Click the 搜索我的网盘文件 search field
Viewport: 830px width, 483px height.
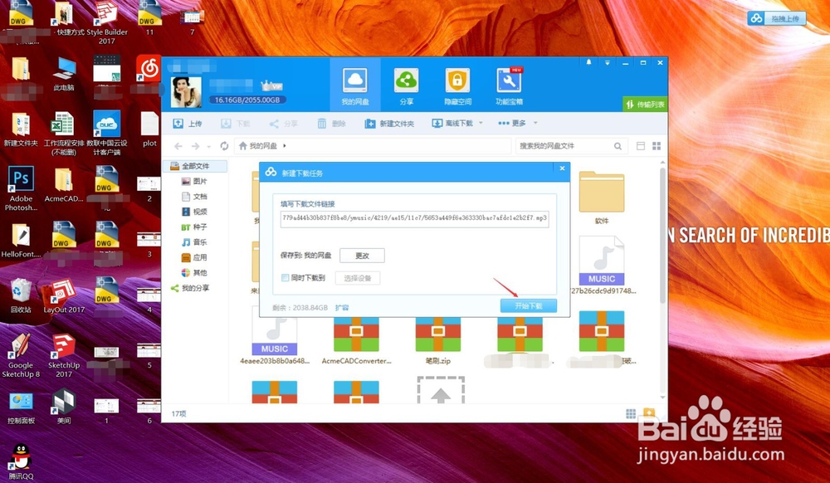click(564, 146)
